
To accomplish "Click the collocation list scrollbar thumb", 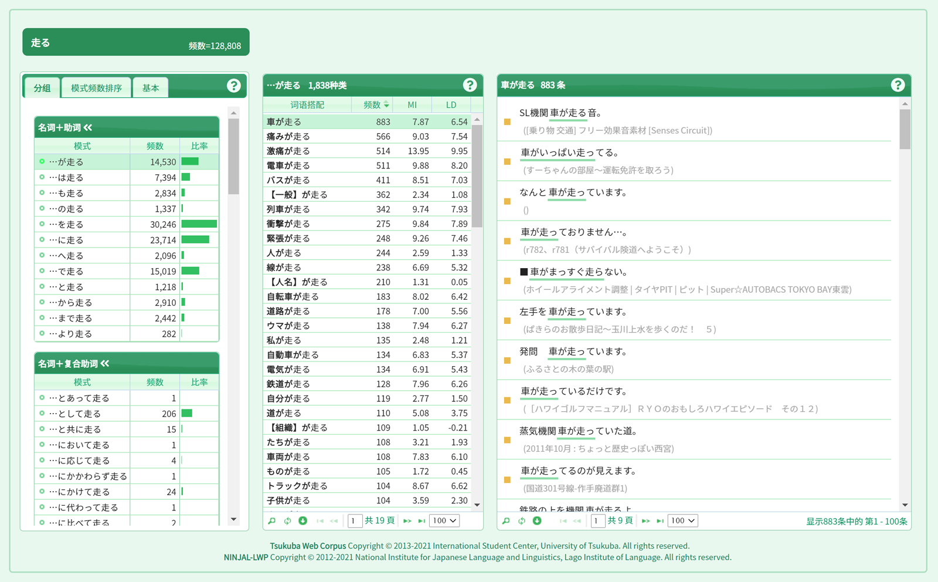I will coord(477,176).
